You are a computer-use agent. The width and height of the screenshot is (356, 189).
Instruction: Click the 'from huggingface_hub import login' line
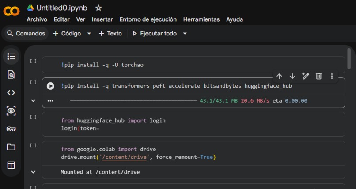pyautogui.click(x=113, y=120)
